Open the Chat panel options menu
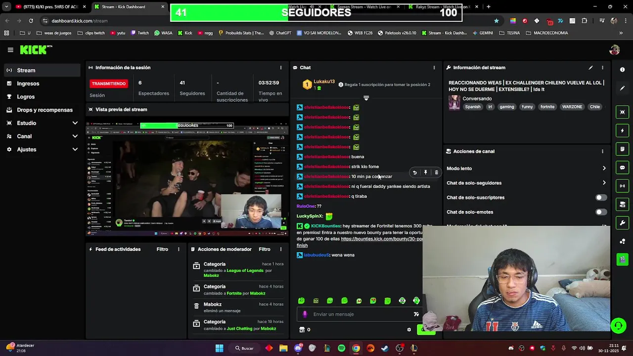The width and height of the screenshot is (633, 356). coord(434,68)
